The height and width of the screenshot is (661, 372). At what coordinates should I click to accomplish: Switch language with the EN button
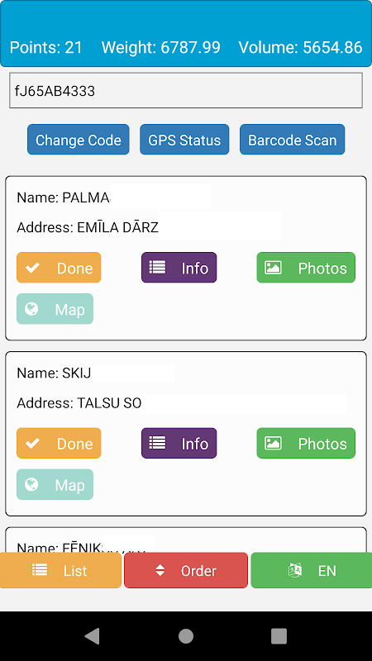point(312,570)
